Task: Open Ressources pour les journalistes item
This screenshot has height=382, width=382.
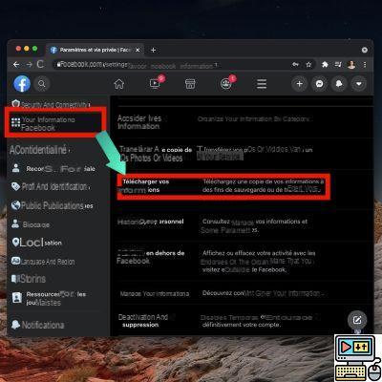Action: (x=49, y=298)
